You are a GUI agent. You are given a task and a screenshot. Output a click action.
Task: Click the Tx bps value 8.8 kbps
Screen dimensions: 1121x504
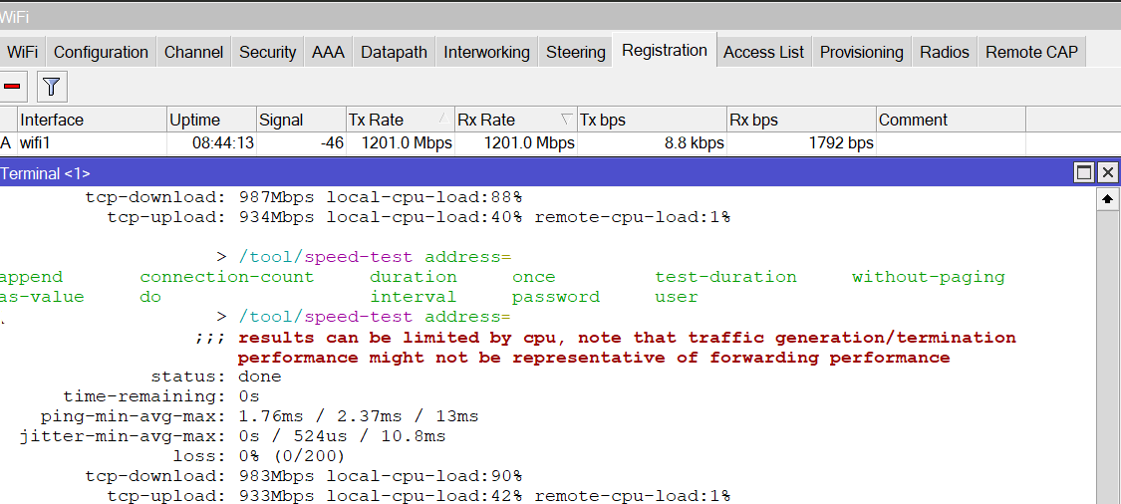pos(695,143)
